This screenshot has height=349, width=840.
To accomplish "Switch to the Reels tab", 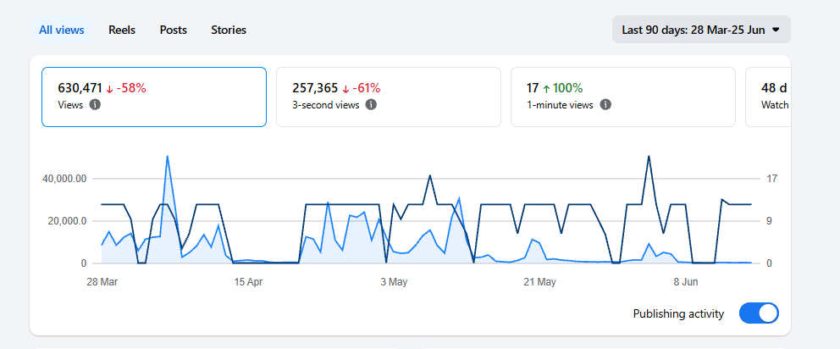I will [122, 30].
